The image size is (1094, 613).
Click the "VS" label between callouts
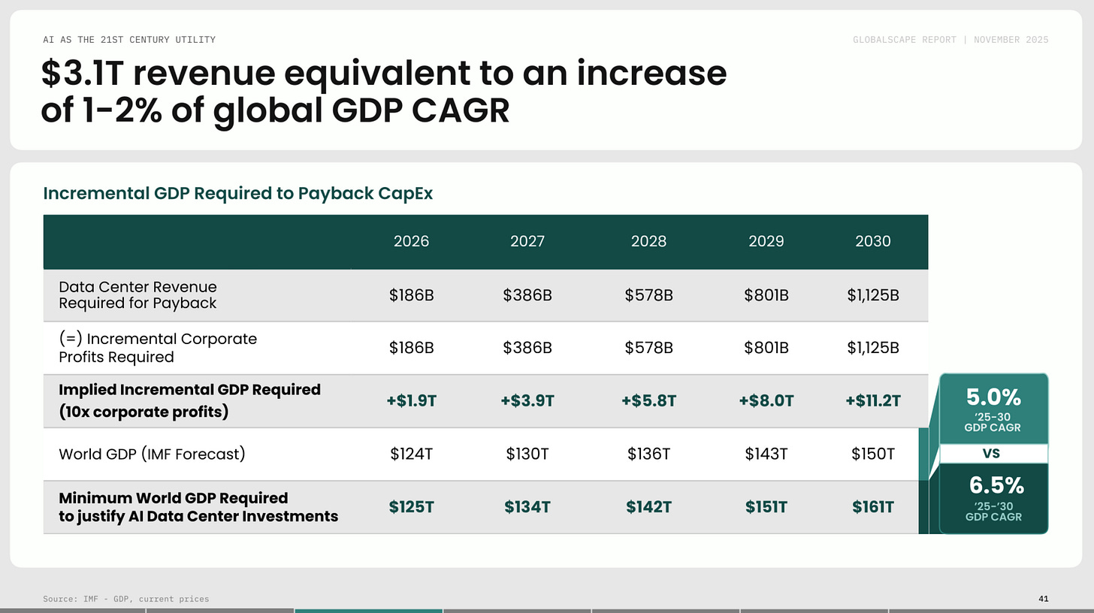[993, 454]
